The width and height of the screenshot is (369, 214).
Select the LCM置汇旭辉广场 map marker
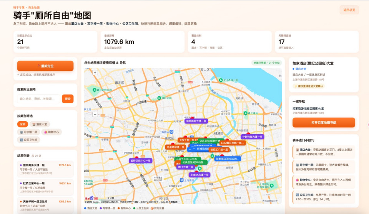point(233,143)
